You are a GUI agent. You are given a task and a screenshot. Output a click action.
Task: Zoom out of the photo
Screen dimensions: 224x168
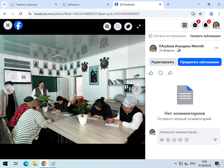point(118,26)
